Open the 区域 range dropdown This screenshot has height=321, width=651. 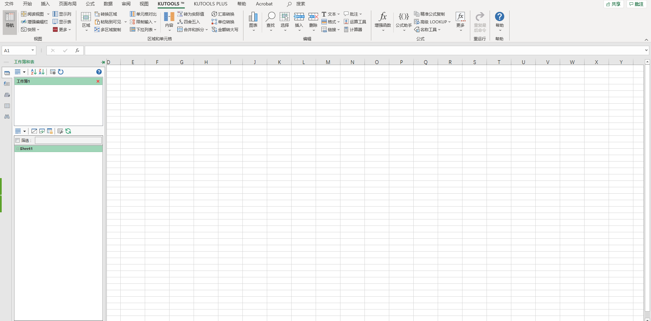[86, 22]
